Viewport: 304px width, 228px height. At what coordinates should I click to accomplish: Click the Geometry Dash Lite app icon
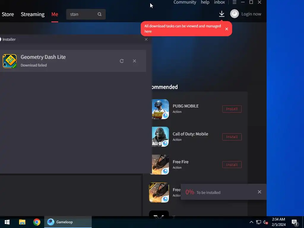9,61
